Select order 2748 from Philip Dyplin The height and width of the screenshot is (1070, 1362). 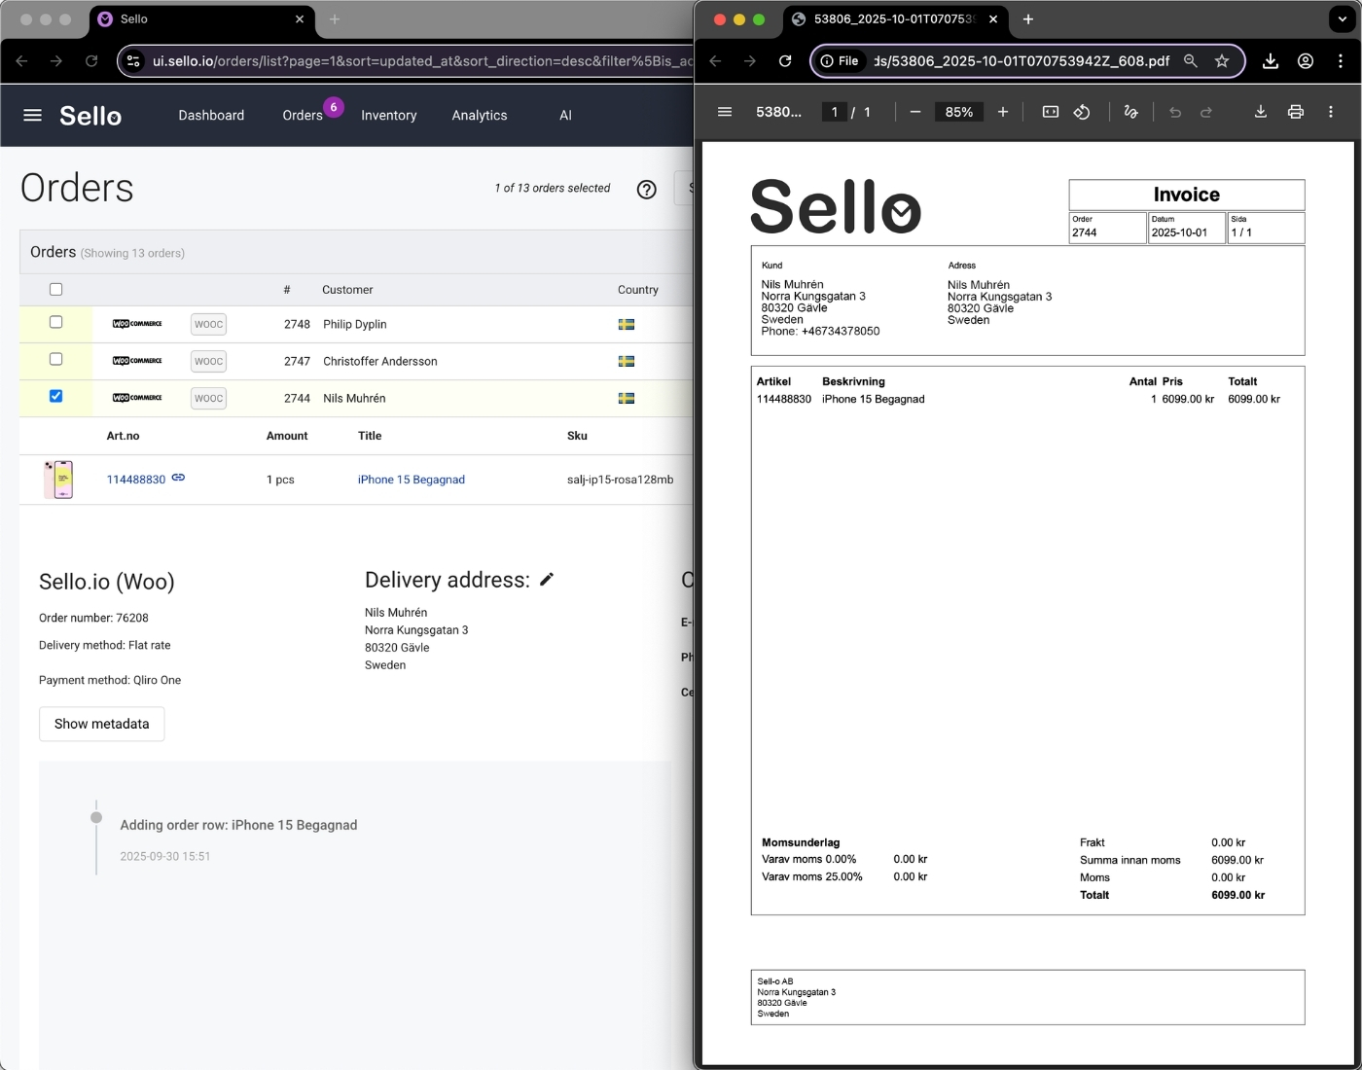55,322
